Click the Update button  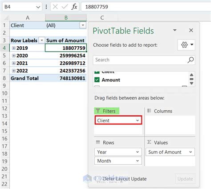185,179
